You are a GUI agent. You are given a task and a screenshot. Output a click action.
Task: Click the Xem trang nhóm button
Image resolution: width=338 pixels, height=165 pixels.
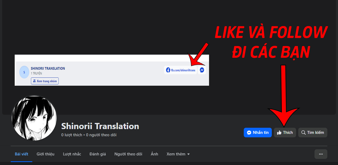45,81
